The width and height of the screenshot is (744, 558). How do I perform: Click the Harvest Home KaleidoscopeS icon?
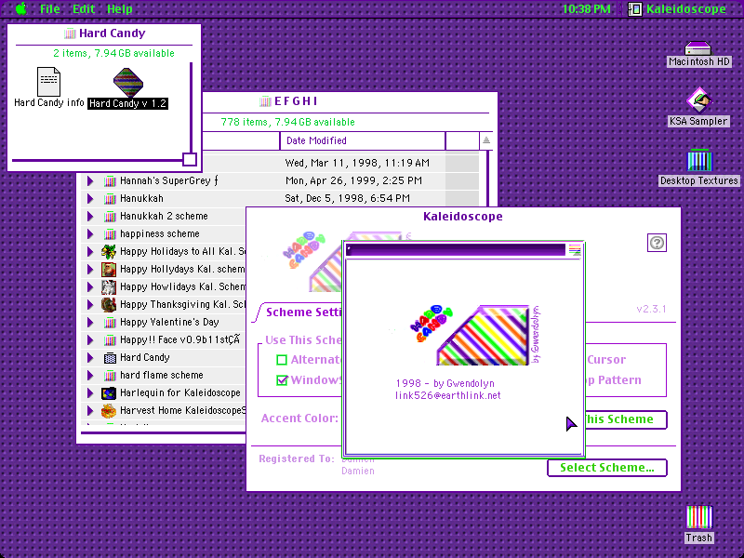point(109,411)
